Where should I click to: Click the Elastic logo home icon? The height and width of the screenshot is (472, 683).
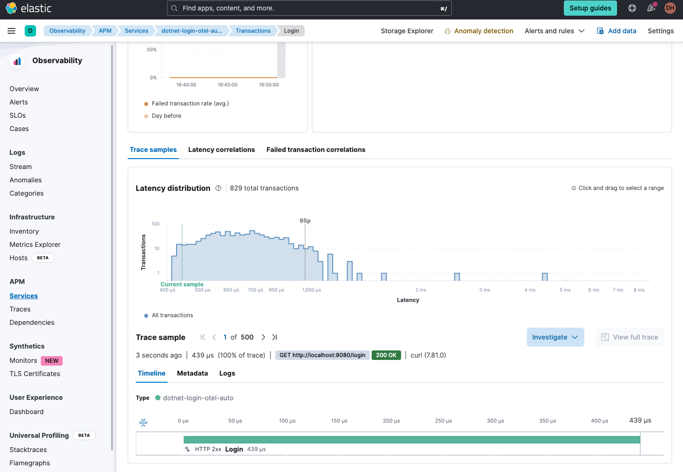11,8
